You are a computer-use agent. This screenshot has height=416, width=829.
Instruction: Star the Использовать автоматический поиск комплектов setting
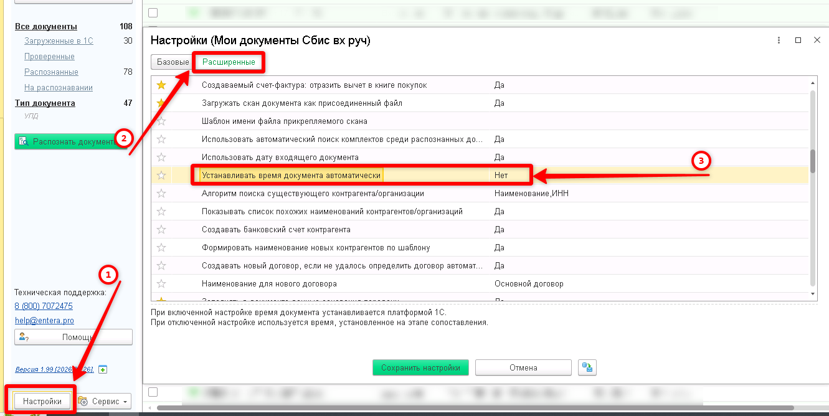point(161,139)
